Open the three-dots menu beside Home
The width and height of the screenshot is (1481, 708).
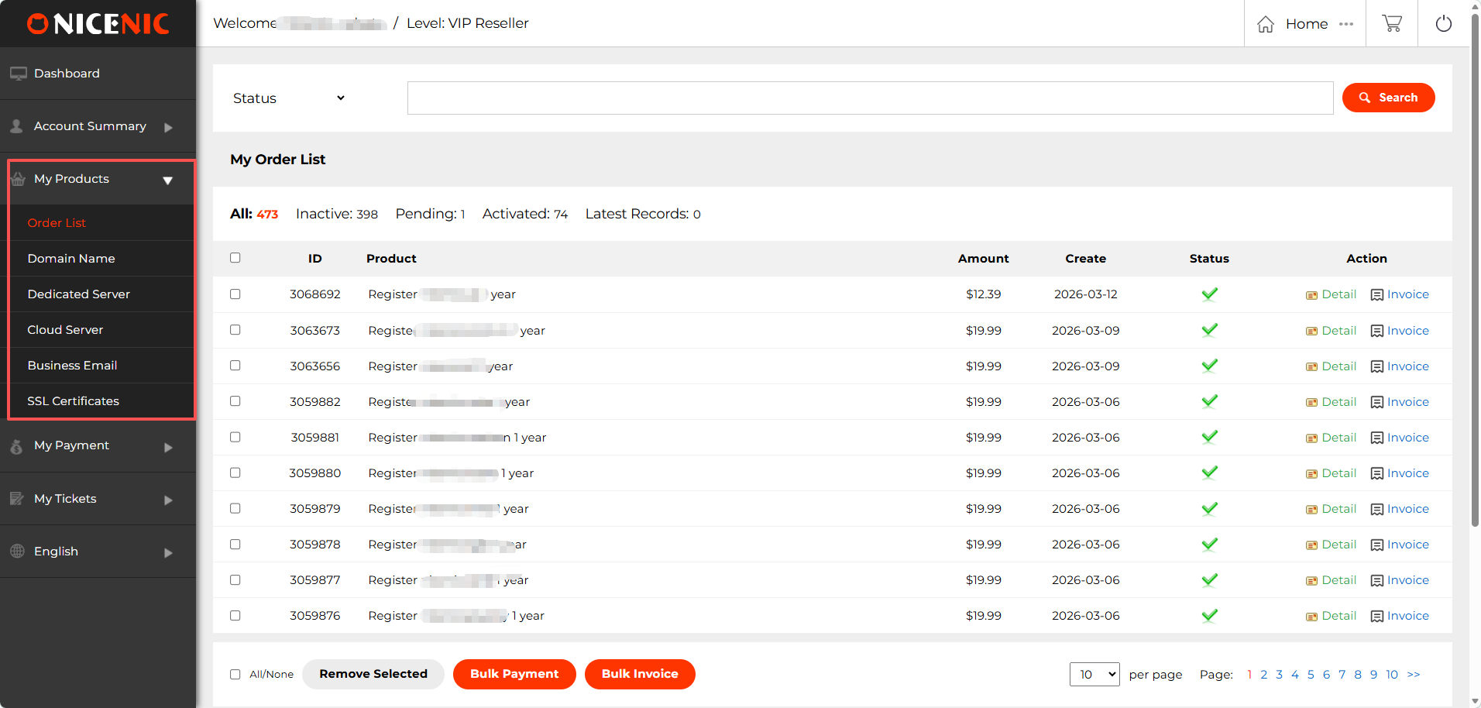tap(1346, 24)
